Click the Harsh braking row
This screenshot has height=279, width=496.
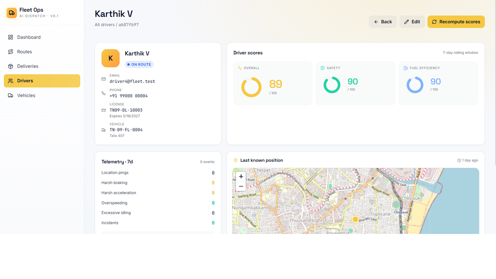click(x=158, y=182)
